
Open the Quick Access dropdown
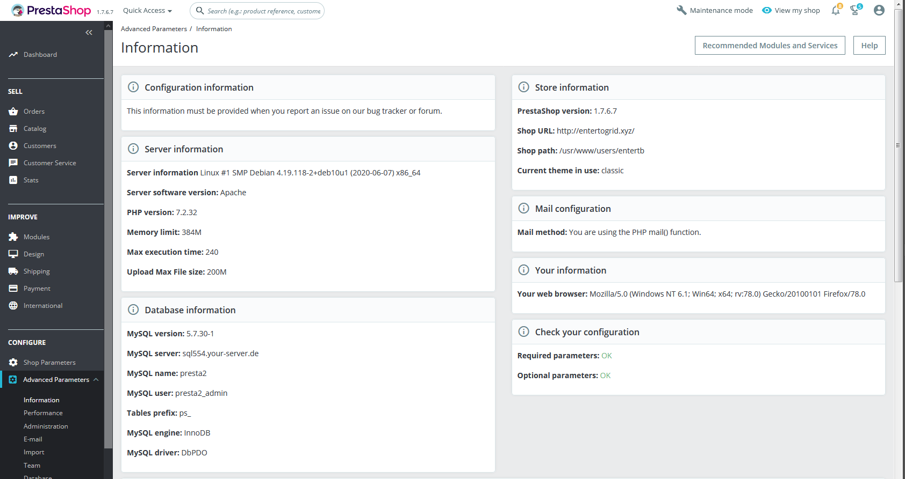[x=147, y=11]
